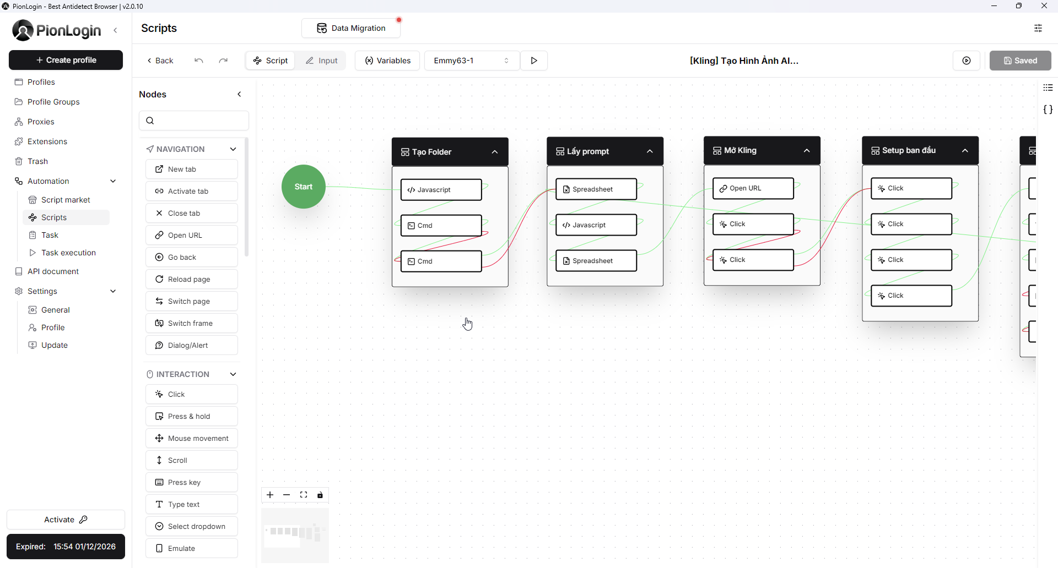This screenshot has height=568, width=1058.
Task: Open the filter settings icon top right
Action: (x=1038, y=28)
